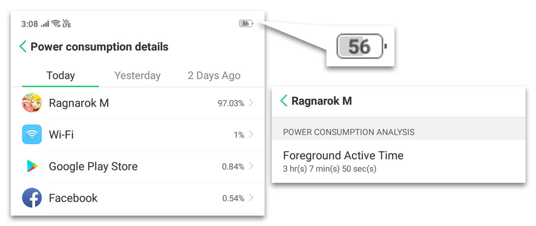The width and height of the screenshot is (536, 226).
Task: Tap the Facebook app icon
Action: pyautogui.click(x=32, y=198)
